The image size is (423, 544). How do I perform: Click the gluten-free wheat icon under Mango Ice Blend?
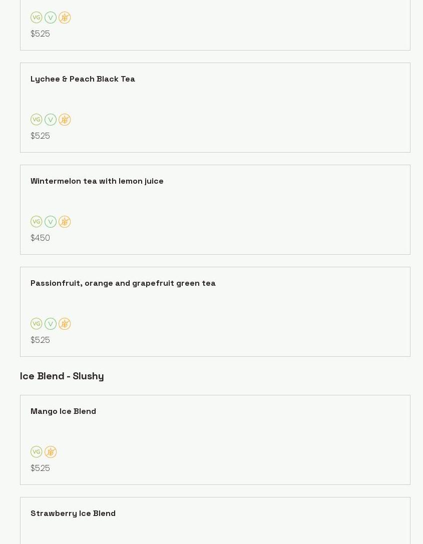pyautogui.click(x=51, y=452)
